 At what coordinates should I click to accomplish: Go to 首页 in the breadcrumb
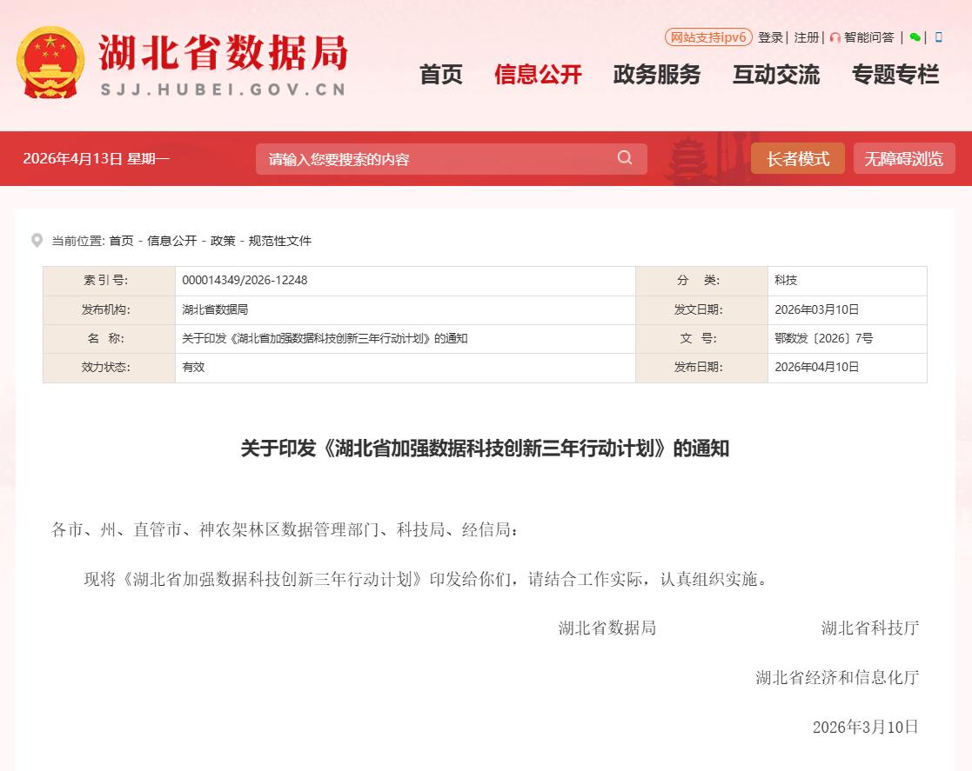[121, 241]
